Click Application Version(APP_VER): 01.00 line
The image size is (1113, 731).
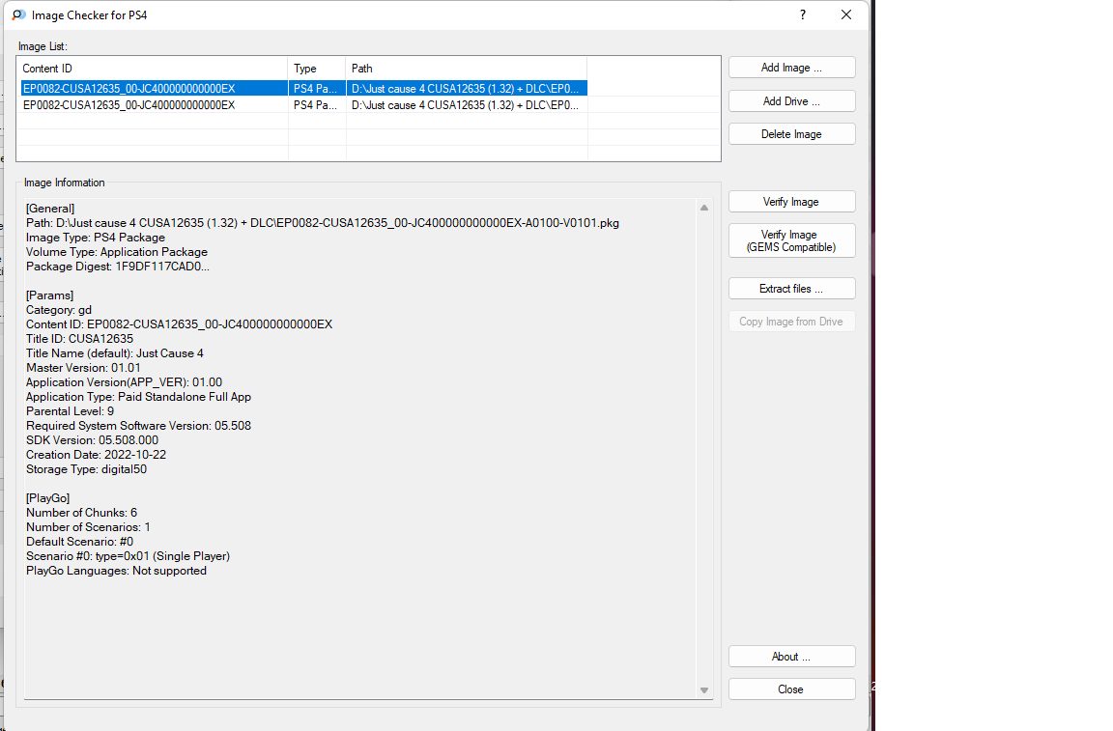click(x=125, y=382)
